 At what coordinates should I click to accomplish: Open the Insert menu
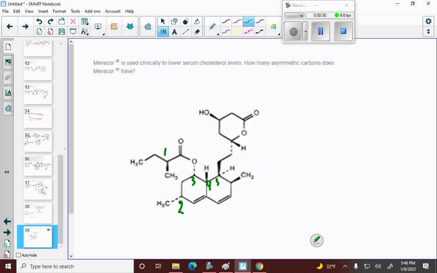pyautogui.click(x=43, y=11)
